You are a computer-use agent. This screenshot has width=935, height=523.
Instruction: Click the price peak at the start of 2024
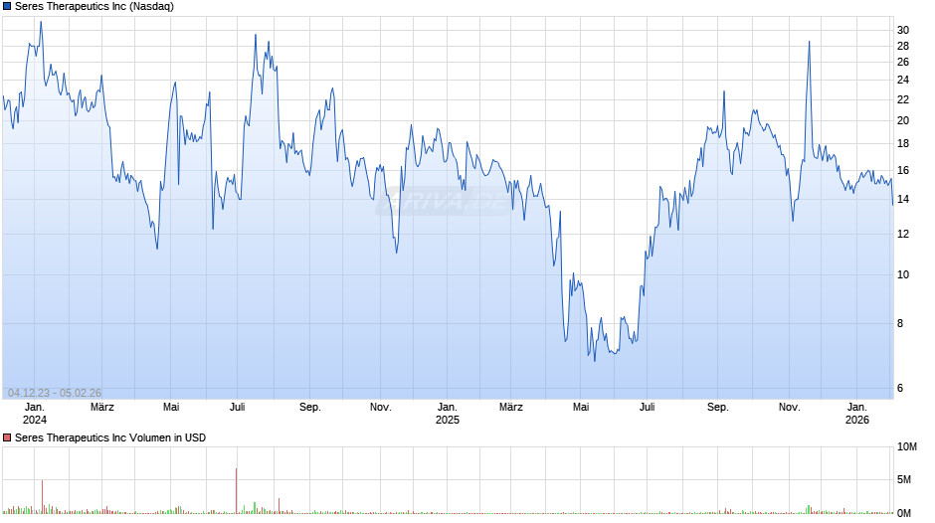[41, 22]
